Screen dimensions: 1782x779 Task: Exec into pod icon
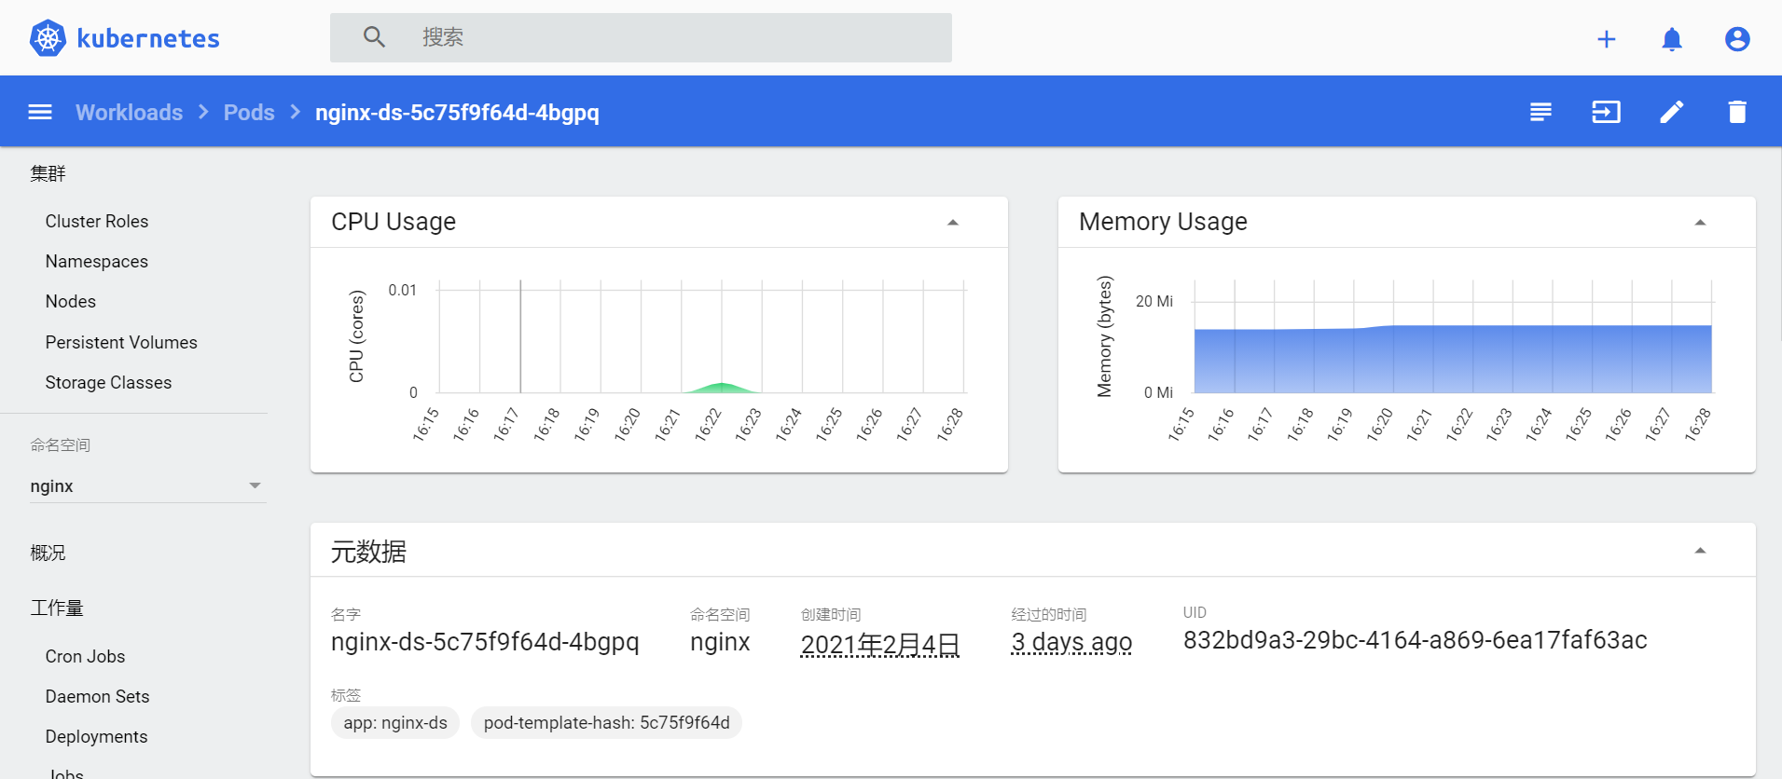pos(1606,112)
